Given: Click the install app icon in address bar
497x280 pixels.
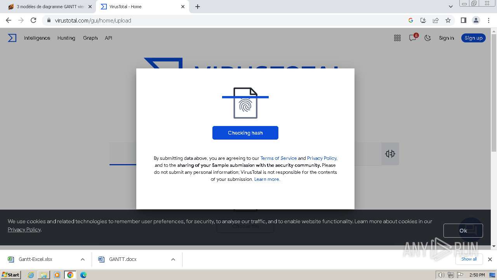Looking at the screenshot, I should [423, 20].
